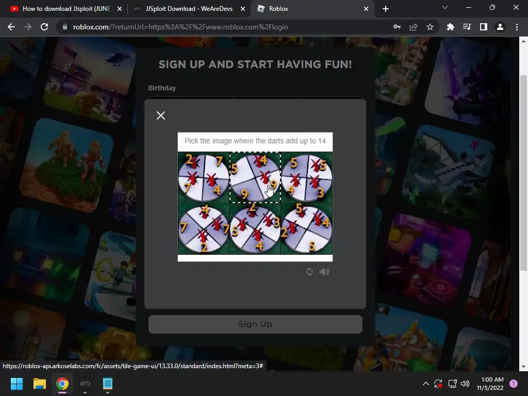Open Chrome extensions puzzle icon
This screenshot has height=396, width=528.
pyautogui.click(x=451, y=27)
